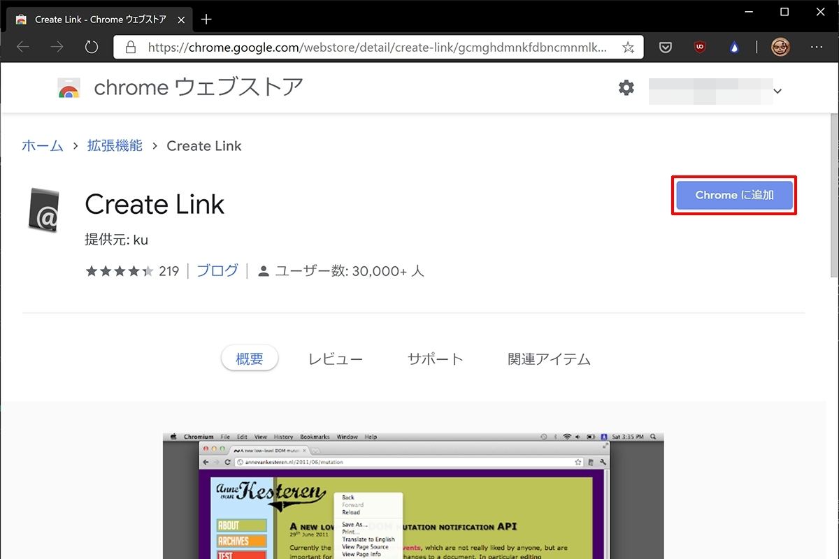Click the browser forward arrow
Image resolution: width=839 pixels, height=559 pixels.
[x=57, y=47]
